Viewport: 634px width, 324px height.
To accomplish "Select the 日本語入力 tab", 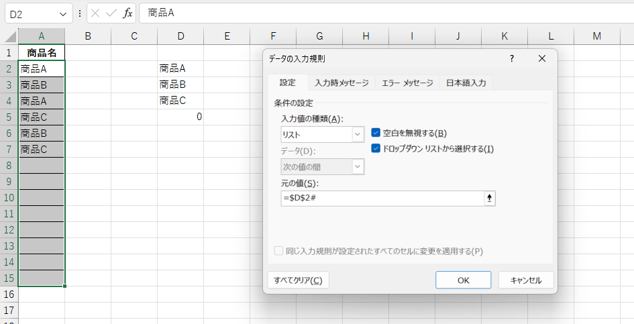I will click(466, 83).
